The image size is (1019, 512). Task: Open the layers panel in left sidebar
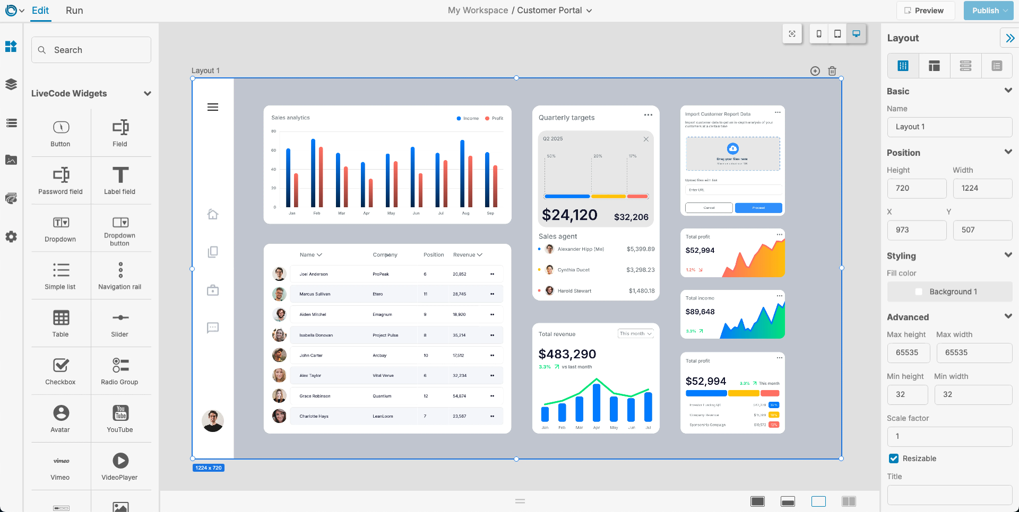pos(11,84)
